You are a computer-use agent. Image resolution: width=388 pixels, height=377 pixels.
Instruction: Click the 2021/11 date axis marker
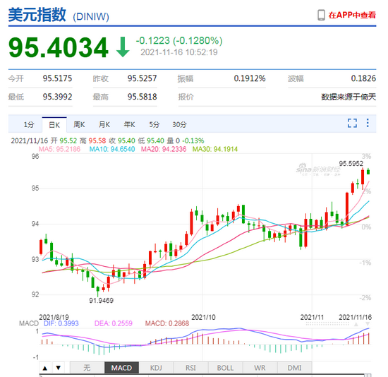pos(312,317)
